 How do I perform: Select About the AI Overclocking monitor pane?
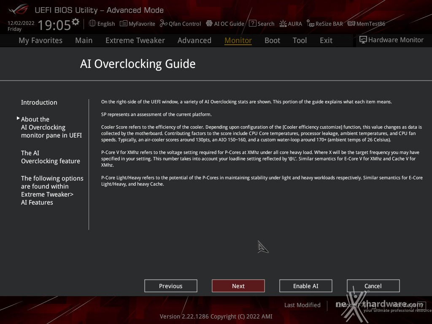tap(51, 127)
